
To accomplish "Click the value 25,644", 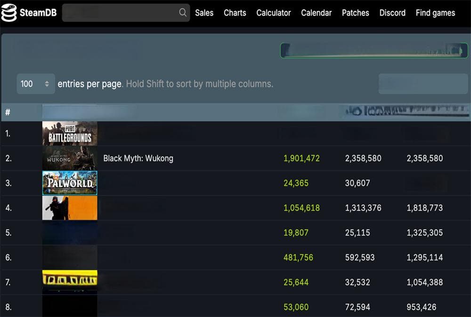I will tap(296, 282).
